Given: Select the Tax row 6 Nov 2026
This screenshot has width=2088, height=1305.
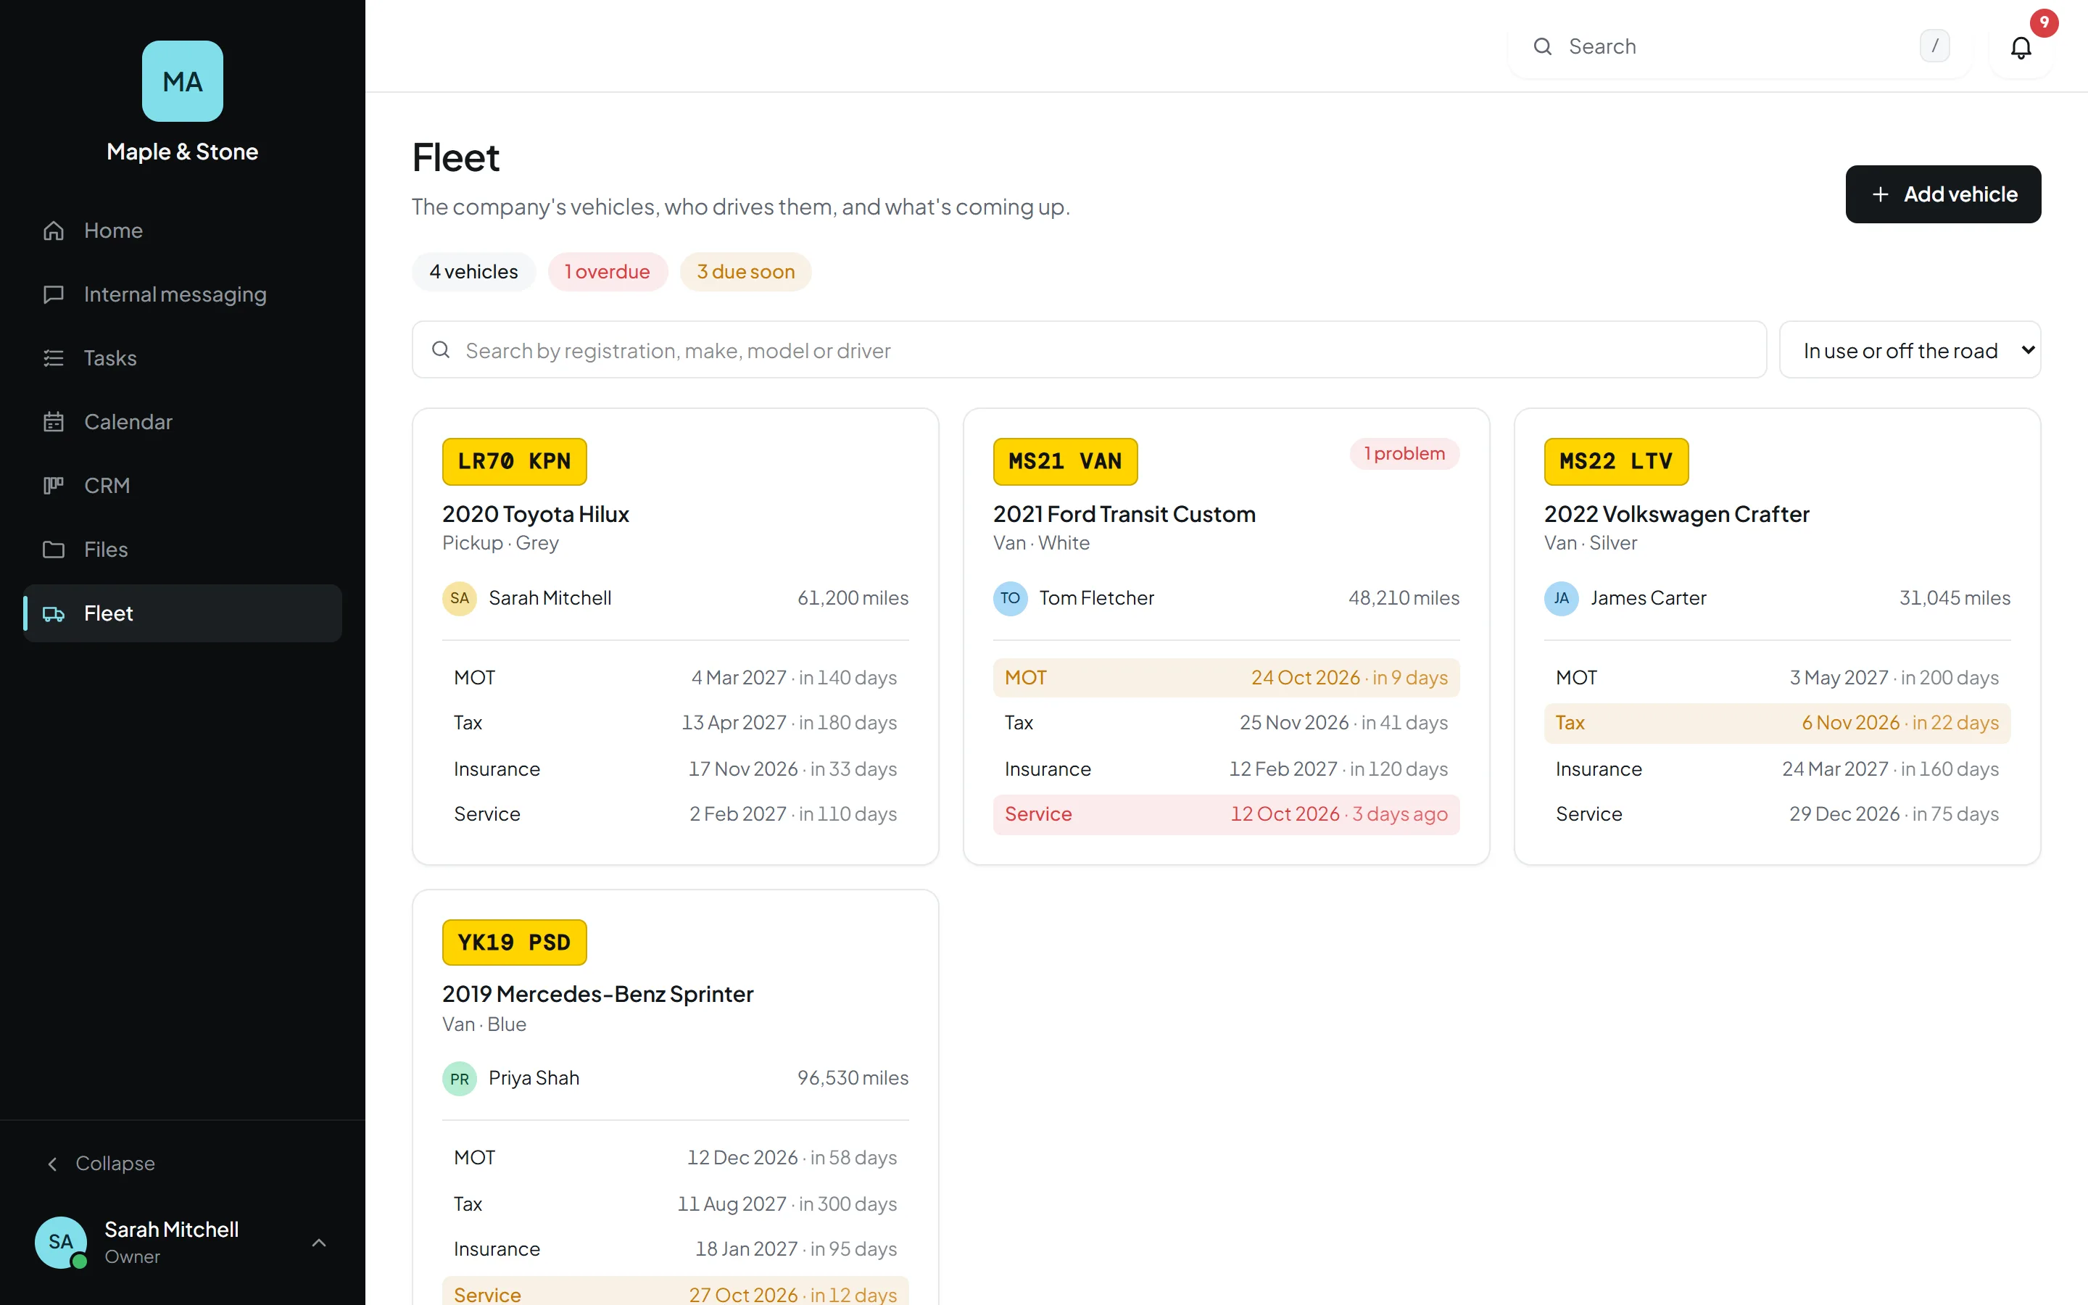Looking at the screenshot, I should click(x=1778, y=724).
